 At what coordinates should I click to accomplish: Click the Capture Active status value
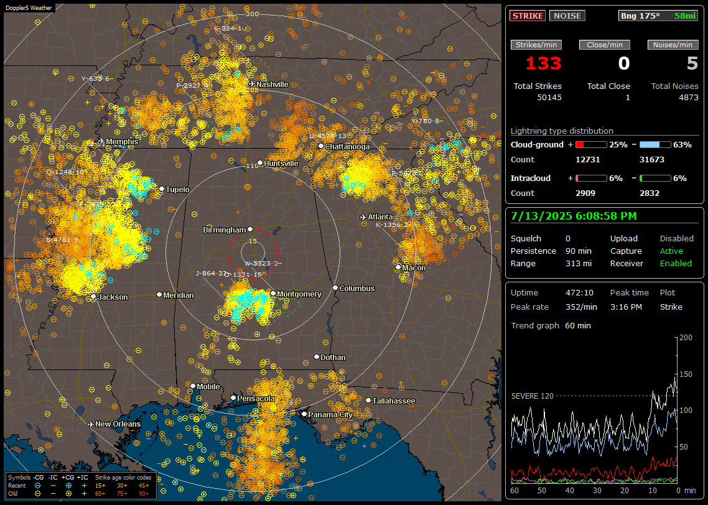pos(671,251)
